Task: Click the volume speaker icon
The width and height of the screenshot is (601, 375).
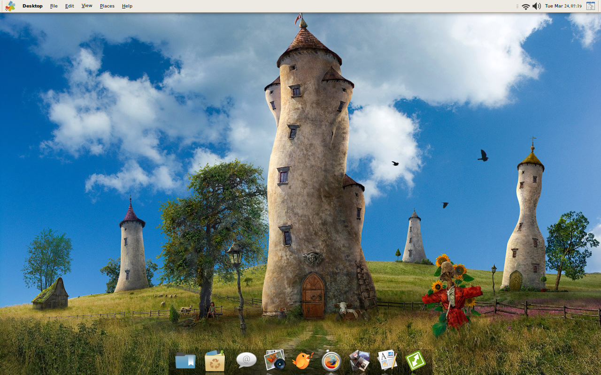Action: pyautogui.click(x=537, y=6)
